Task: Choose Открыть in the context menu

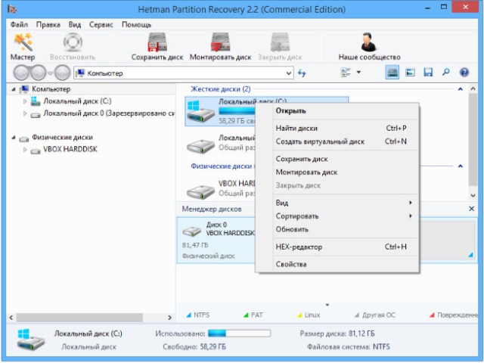Action: click(337, 111)
